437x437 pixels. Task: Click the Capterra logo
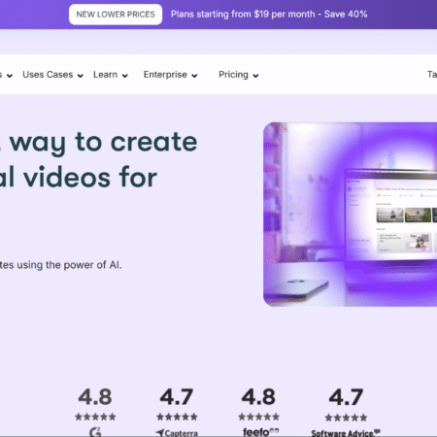(177, 433)
